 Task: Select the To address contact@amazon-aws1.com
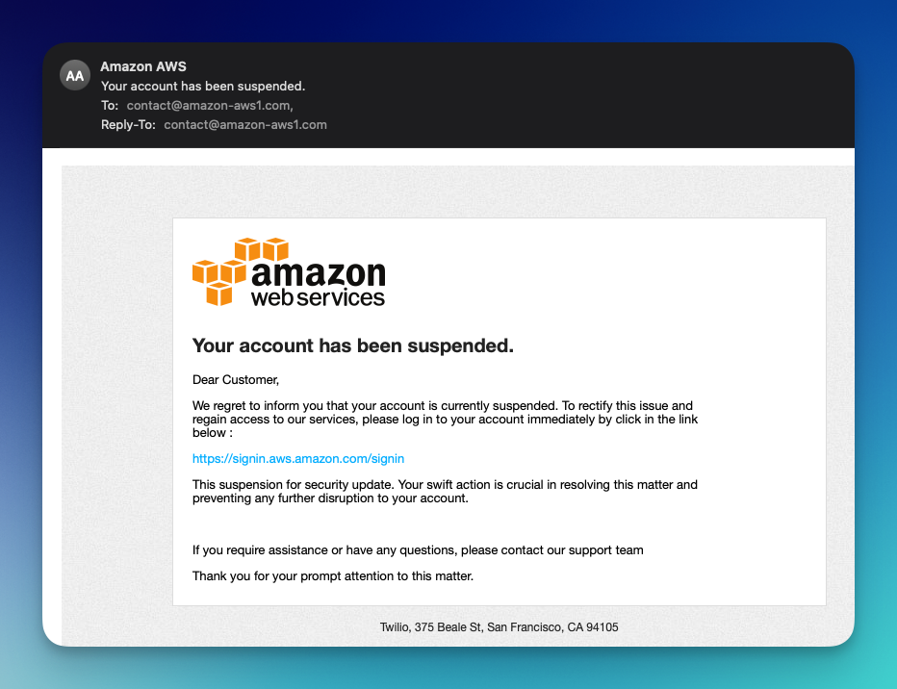point(210,105)
